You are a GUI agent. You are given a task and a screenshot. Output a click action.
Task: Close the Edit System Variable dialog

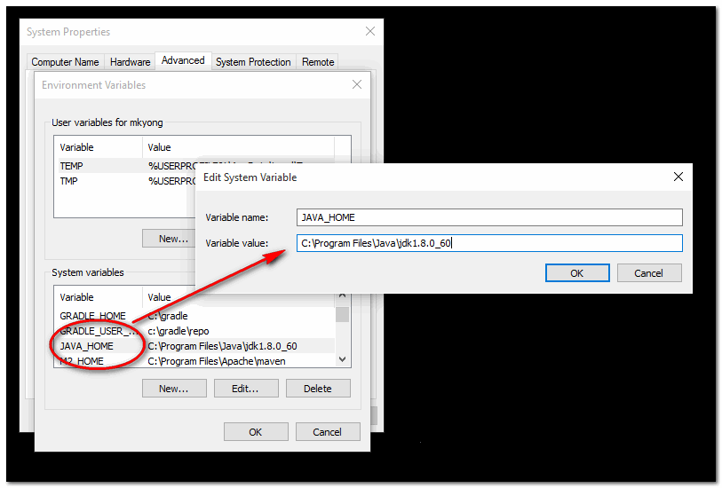point(678,177)
